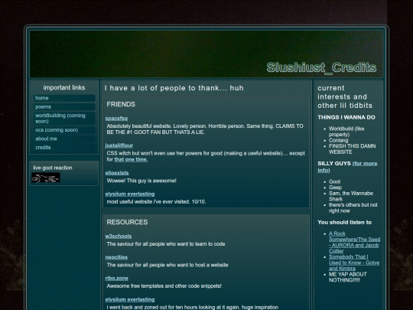Open the home link in important links

pyautogui.click(x=64, y=98)
